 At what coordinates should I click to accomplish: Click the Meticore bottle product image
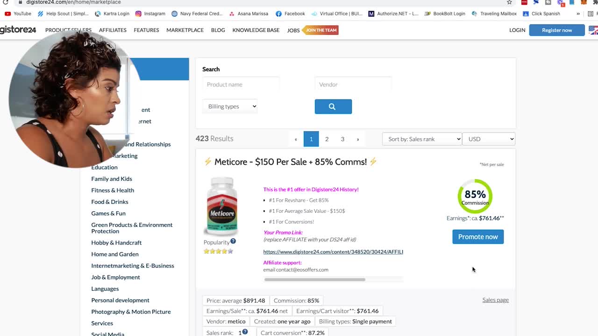(221, 206)
